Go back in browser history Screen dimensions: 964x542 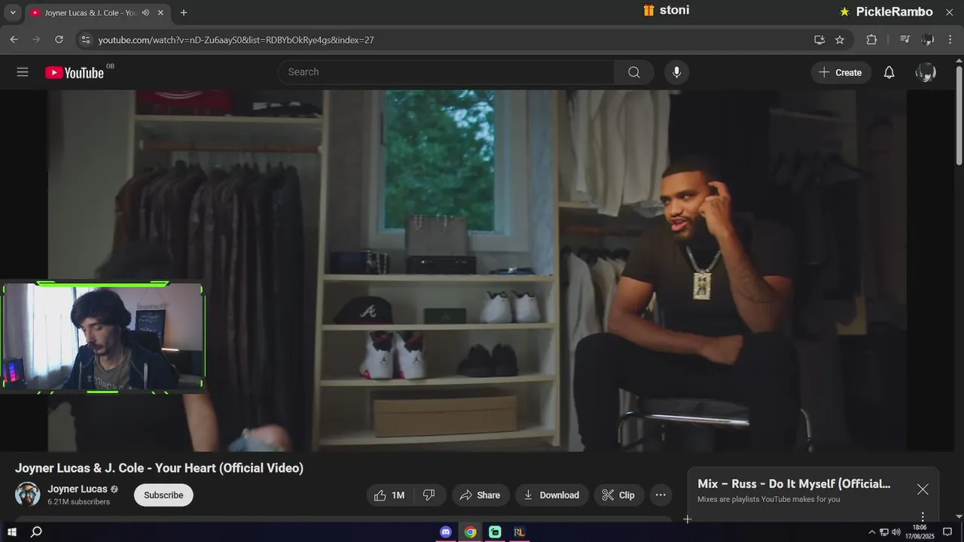[14, 40]
